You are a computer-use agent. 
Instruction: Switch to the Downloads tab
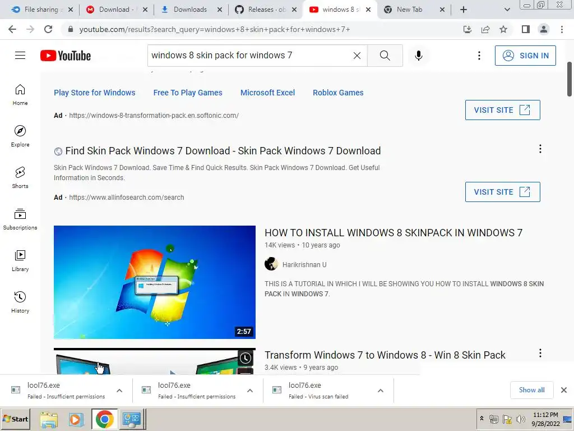coord(191,10)
